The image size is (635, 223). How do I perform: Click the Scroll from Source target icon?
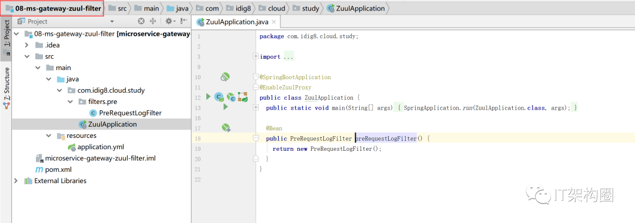coord(141,21)
